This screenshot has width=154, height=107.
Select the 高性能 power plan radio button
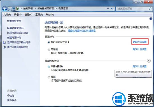pos(49,50)
